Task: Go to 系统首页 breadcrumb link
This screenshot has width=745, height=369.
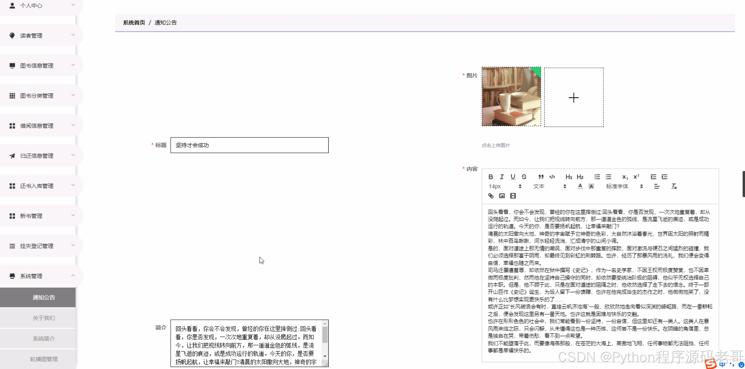Action: (x=134, y=23)
